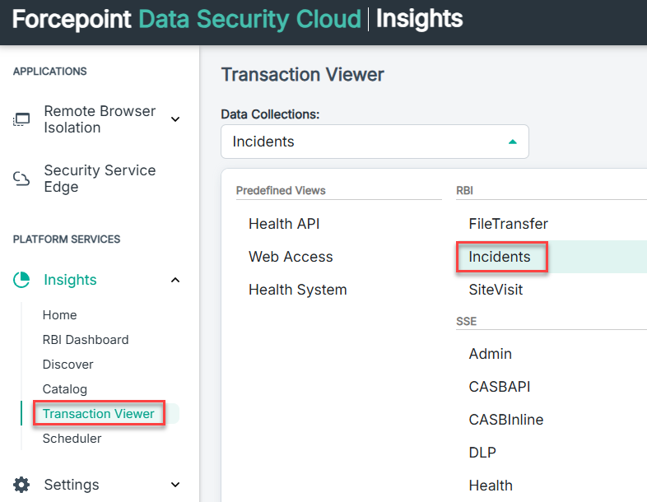Navigate to Insights Home

(59, 314)
